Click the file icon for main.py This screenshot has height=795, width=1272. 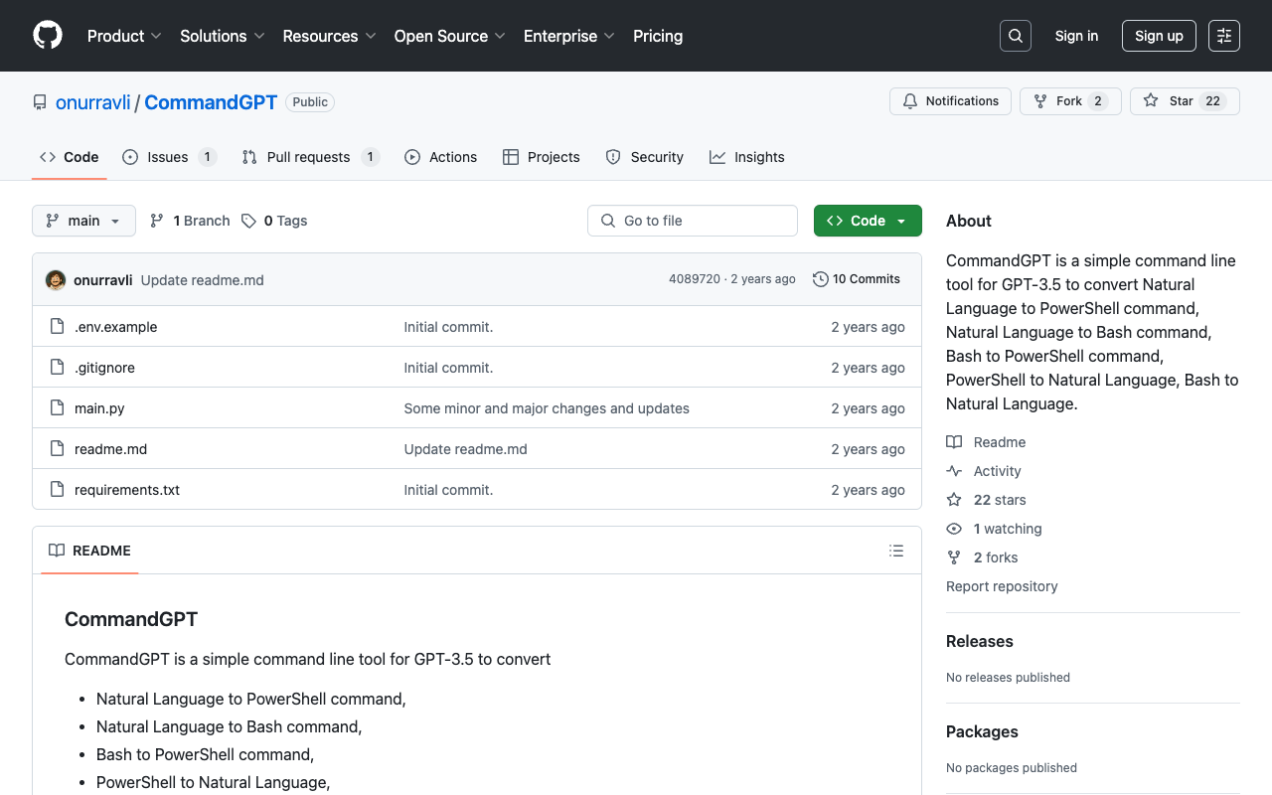(x=58, y=408)
